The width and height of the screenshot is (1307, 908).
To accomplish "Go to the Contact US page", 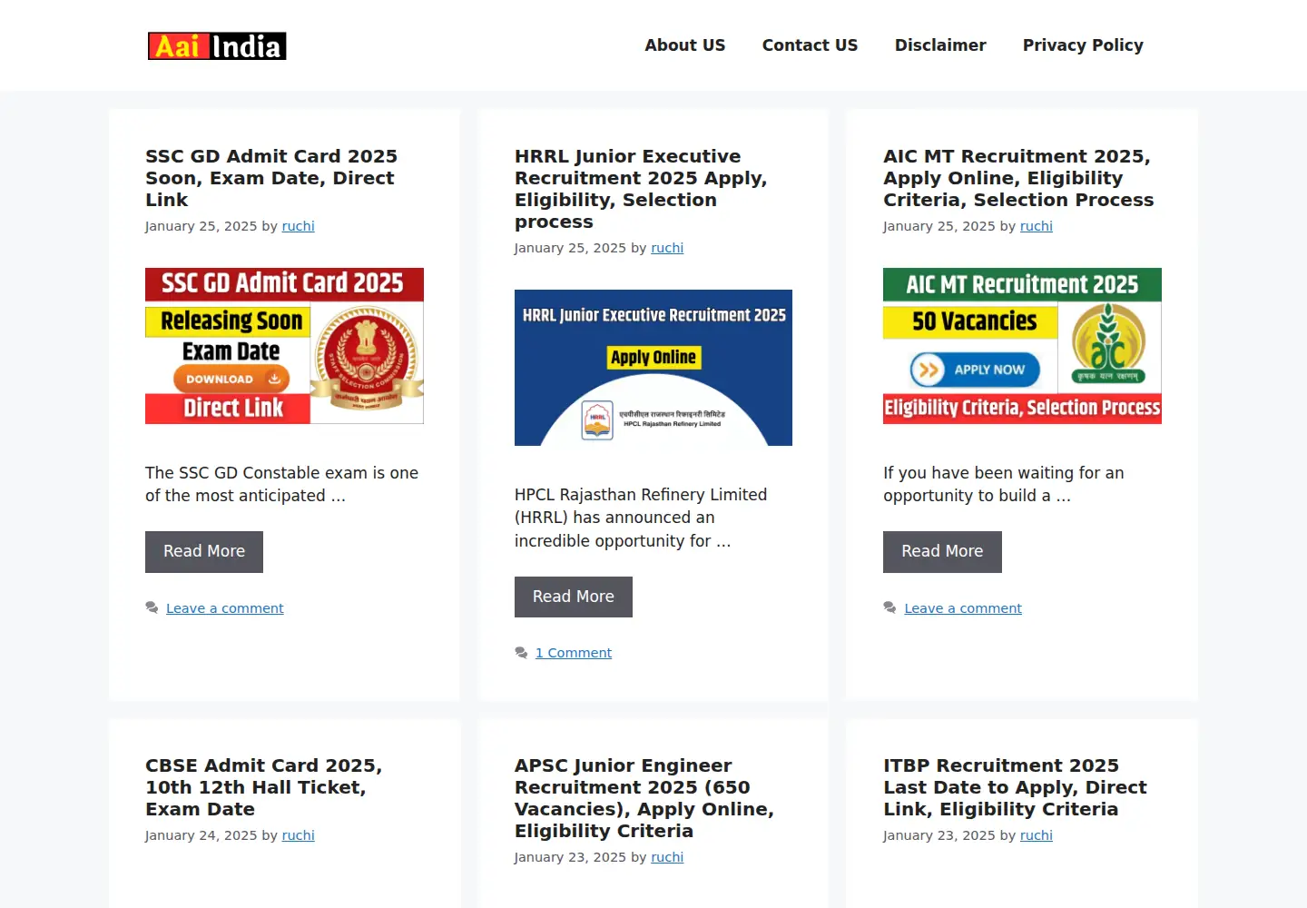I will click(810, 45).
